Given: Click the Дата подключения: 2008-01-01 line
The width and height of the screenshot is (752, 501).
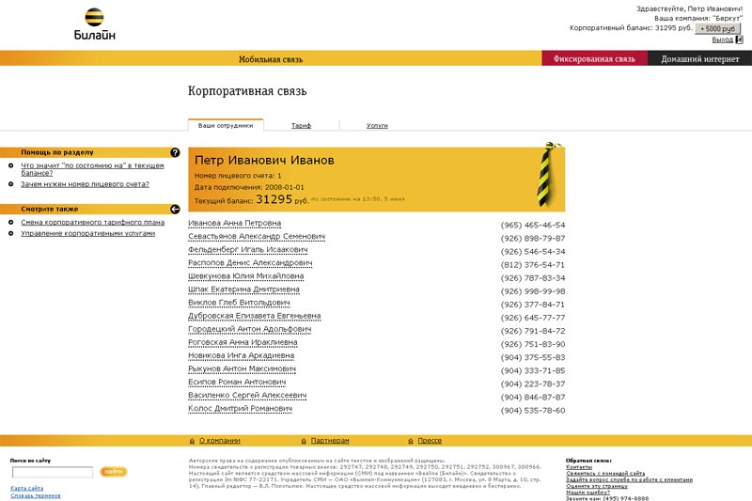Looking at the screenshot, I should (x=249, y=187).
